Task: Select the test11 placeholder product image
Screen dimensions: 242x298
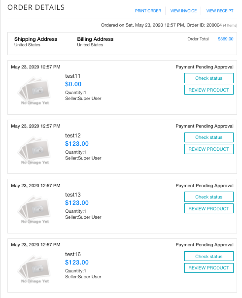Action: [x=35, y=91]
